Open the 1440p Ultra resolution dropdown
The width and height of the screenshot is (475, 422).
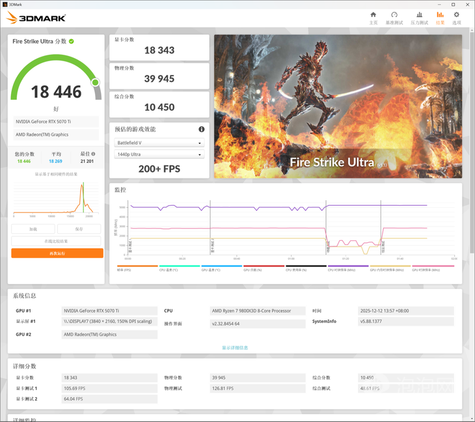pyautogui.click(x=159, y=154)
